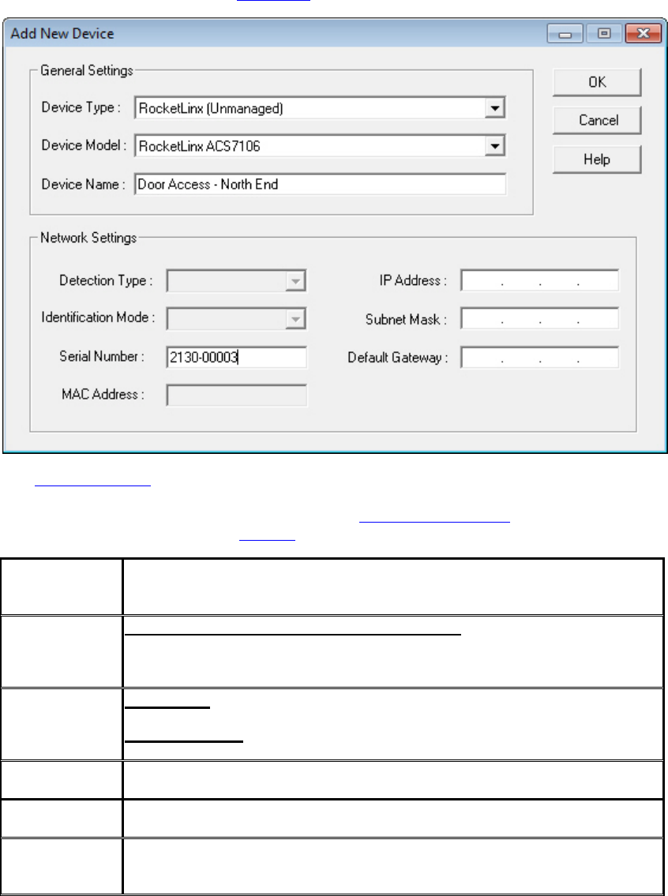
Task: Open the disabled Detection Type dropdown
Action: [x=237, y=280]
